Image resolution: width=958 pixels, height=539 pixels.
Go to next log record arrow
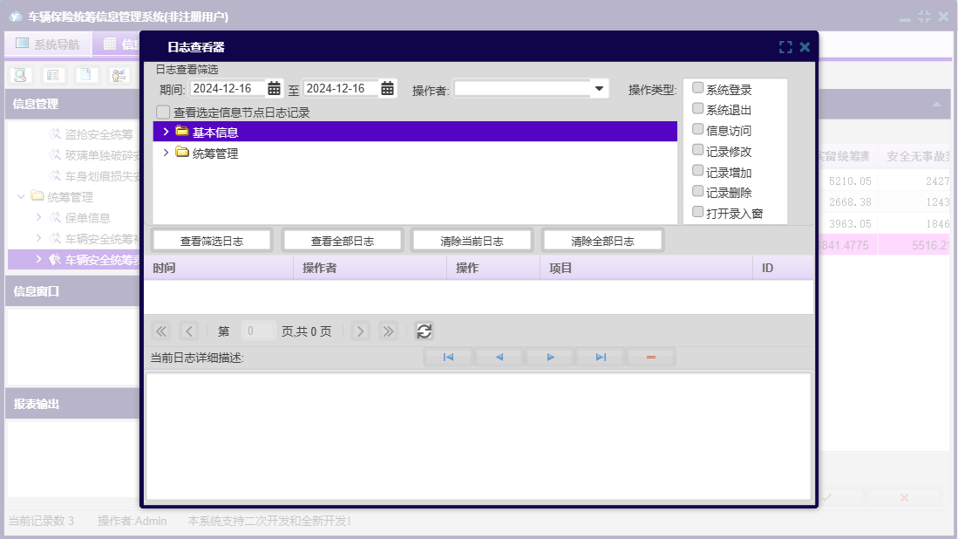(x=550, y=357)
